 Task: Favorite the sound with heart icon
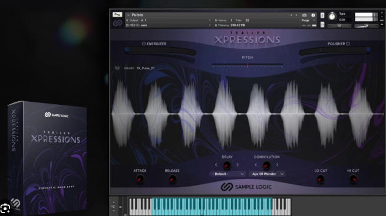coord(117,68)
